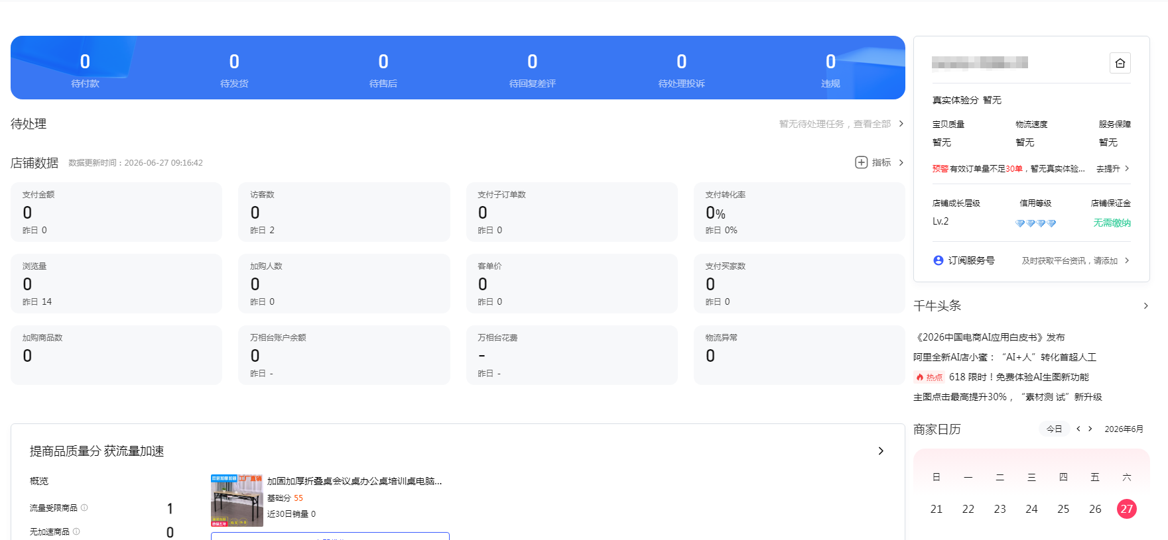Click the 支付子订单数 data card

[572, 212]
